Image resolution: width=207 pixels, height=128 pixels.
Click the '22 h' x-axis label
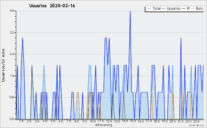pyautogui.click(x=188, y=121)
